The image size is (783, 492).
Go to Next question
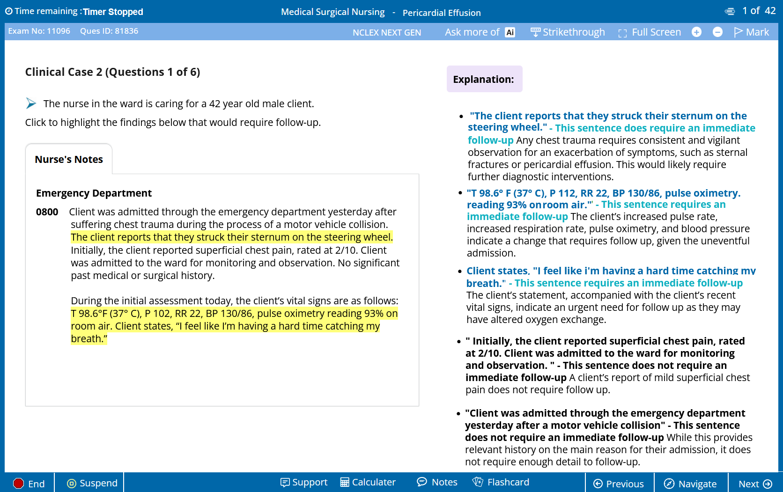tap(755, 484)
